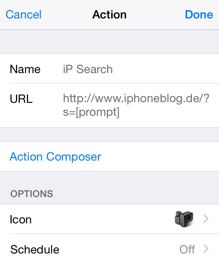Tap the Schedule Off value
This screenshot has height=262, width=219.
point(187,249)
